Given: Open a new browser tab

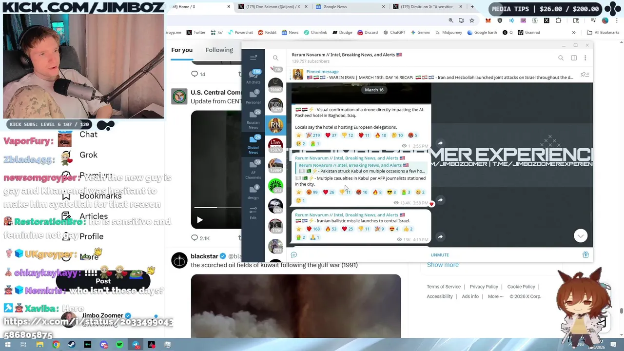Looking at the screenshot, I should coord(472,7).
